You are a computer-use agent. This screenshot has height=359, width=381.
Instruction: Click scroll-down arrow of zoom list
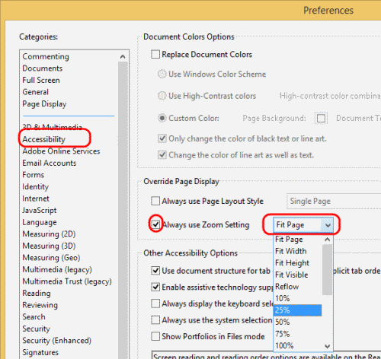328,346
